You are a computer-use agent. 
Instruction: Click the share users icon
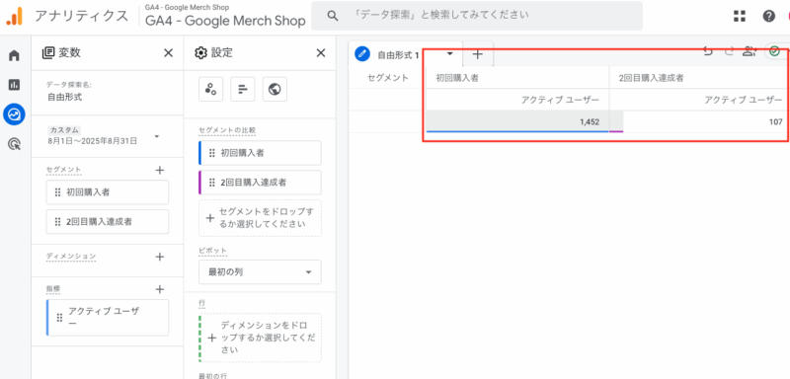click(750, 51)
